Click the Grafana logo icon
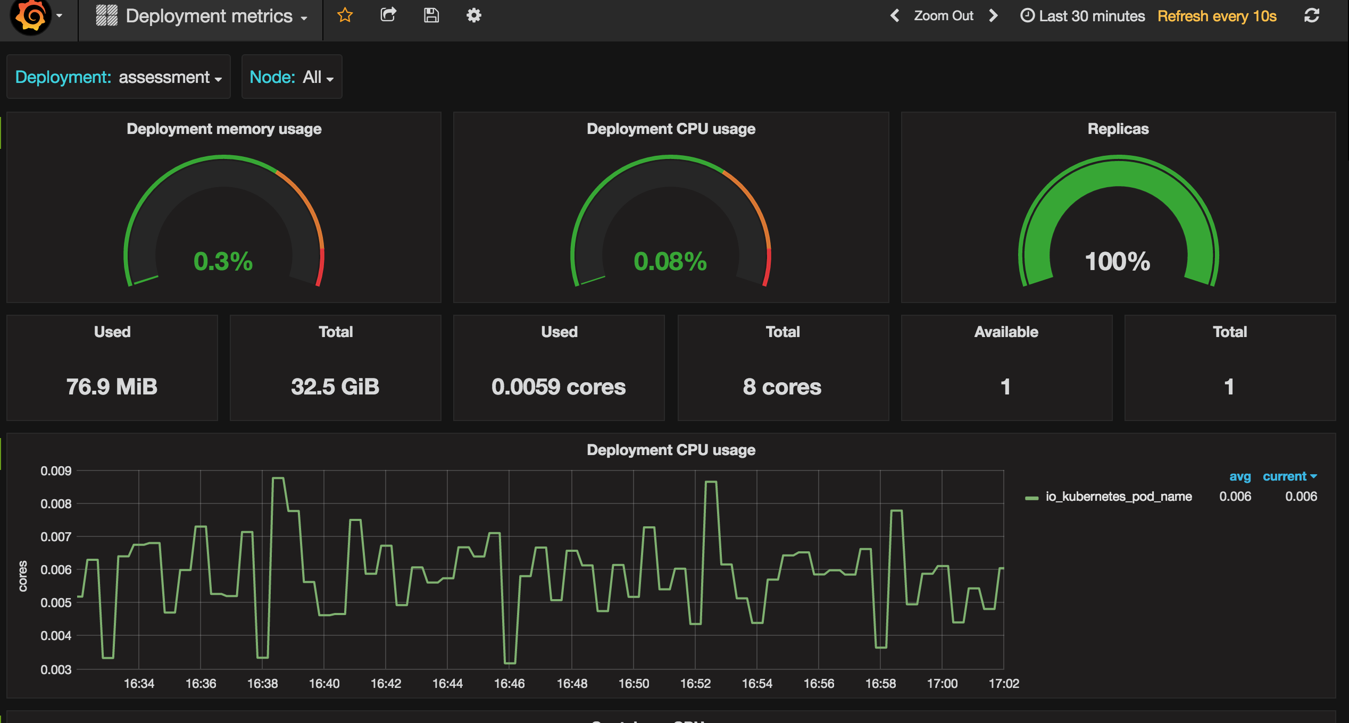Image resolution: width=1349 pixels, height=723 pixels. point(31,16)
